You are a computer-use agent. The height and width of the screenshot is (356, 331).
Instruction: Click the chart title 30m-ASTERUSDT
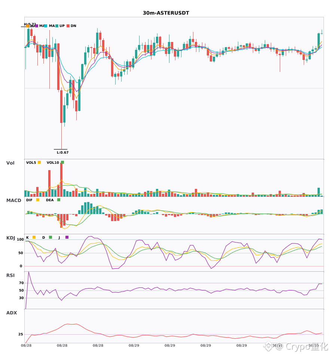pyautogui.click(x=166, y=13)
